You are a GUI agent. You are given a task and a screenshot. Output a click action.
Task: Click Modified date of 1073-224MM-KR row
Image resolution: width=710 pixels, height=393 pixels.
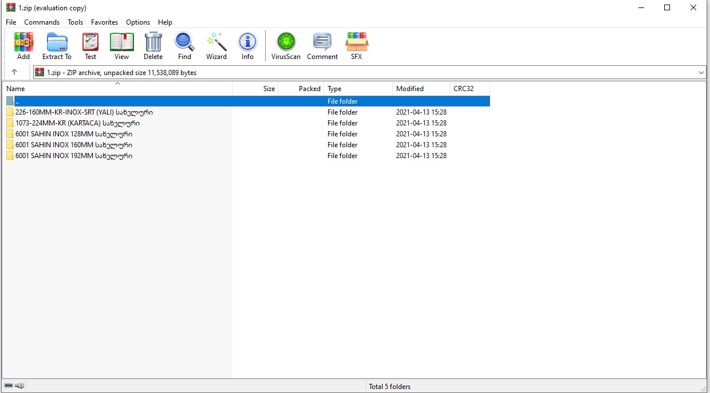click(x=421, y=123)
